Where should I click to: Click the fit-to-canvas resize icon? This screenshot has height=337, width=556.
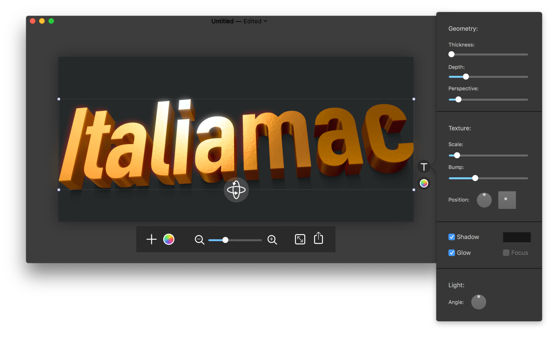[300, 239]
